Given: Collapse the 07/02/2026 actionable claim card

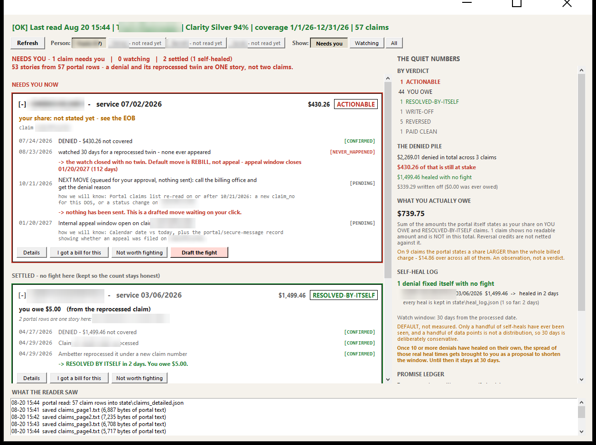Looking at the screenshot, I should 22,104.
